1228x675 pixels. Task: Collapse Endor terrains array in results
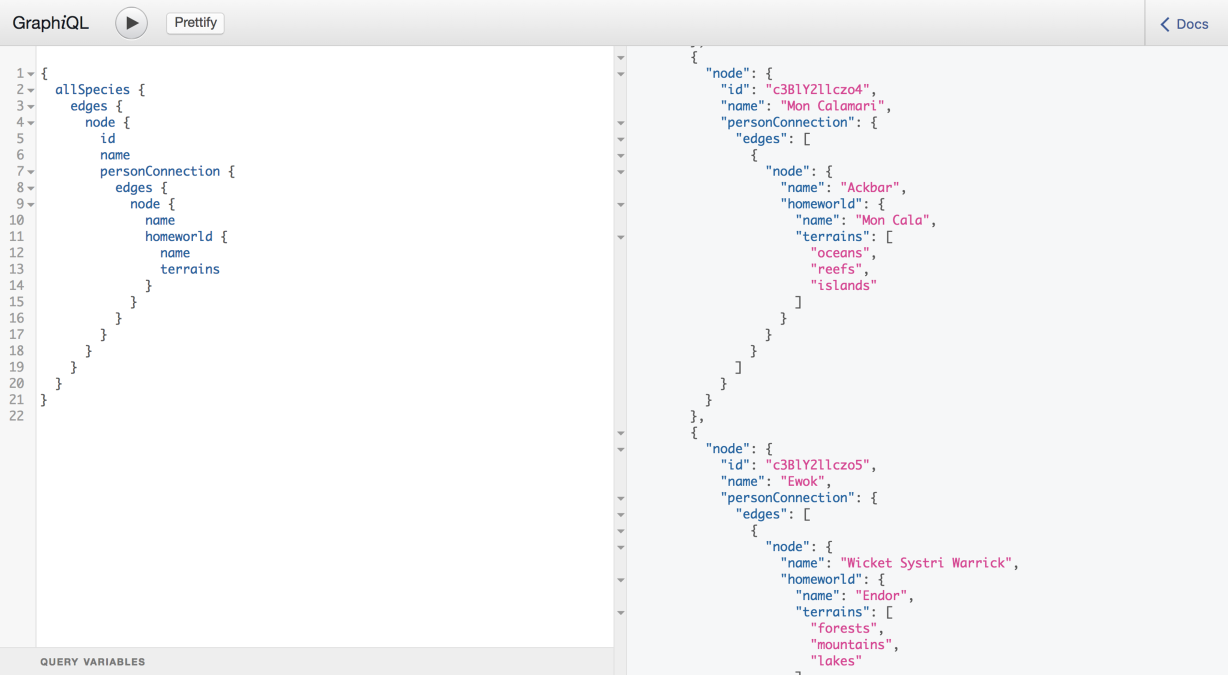point(621,612)
